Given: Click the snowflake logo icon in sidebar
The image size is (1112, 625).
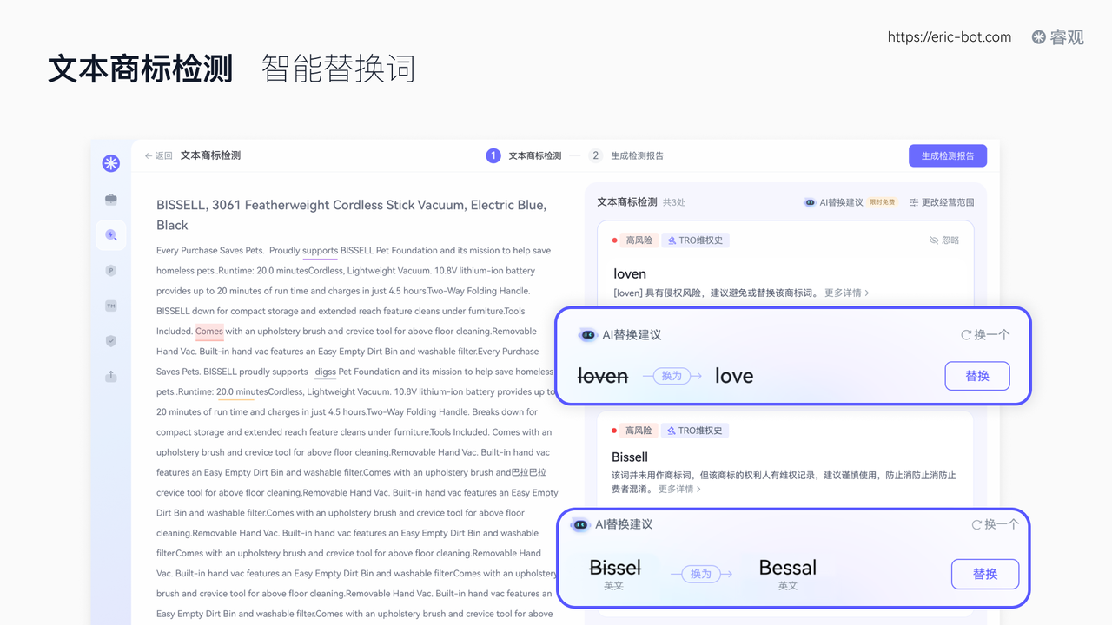Looking at the screenshot, I should [x=110, y=163].
